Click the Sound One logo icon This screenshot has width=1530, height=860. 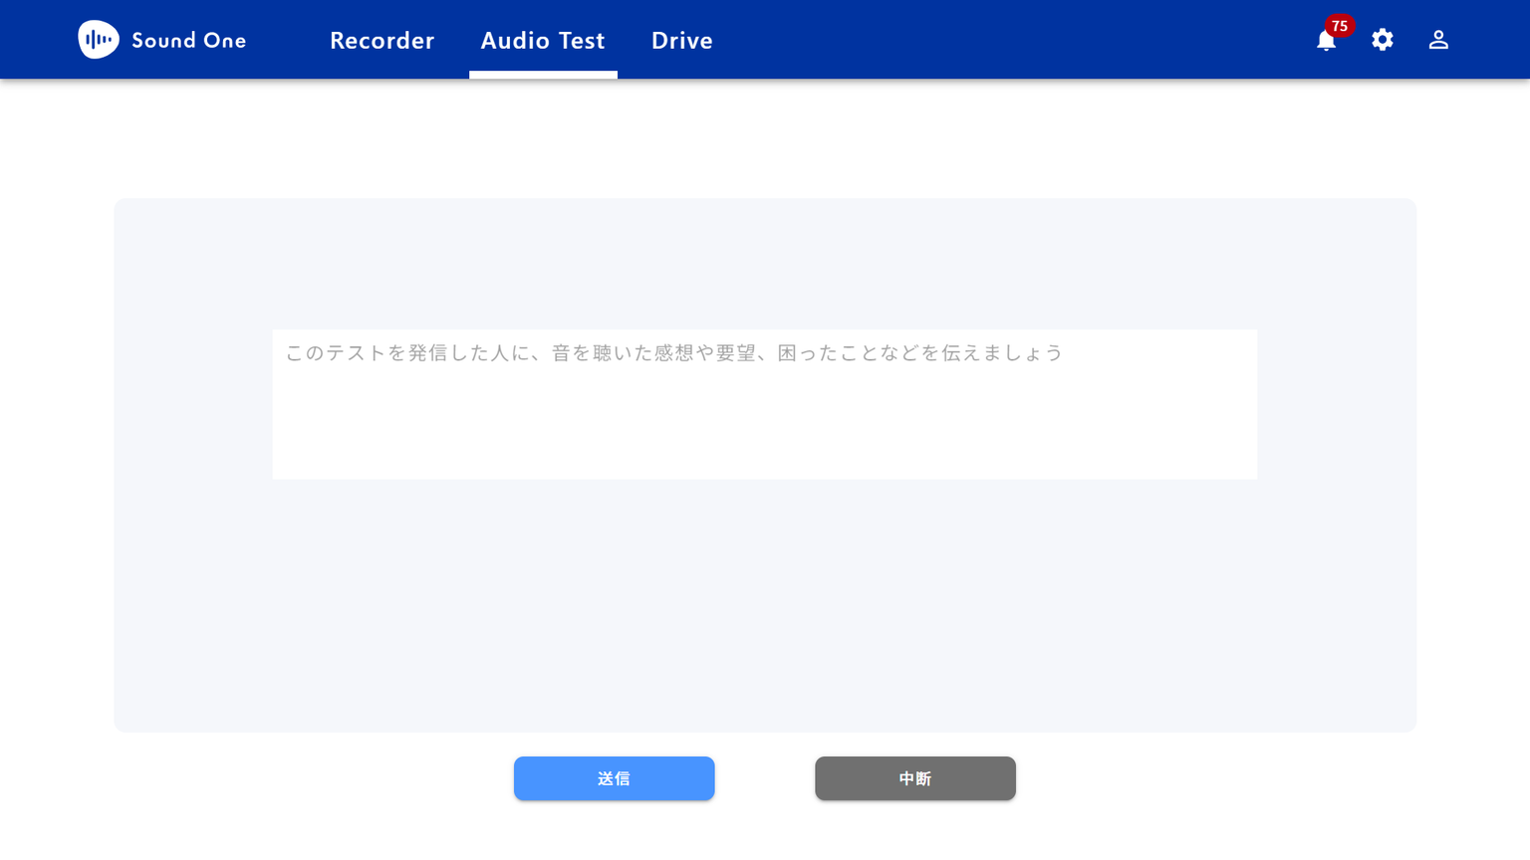point(99,40)
